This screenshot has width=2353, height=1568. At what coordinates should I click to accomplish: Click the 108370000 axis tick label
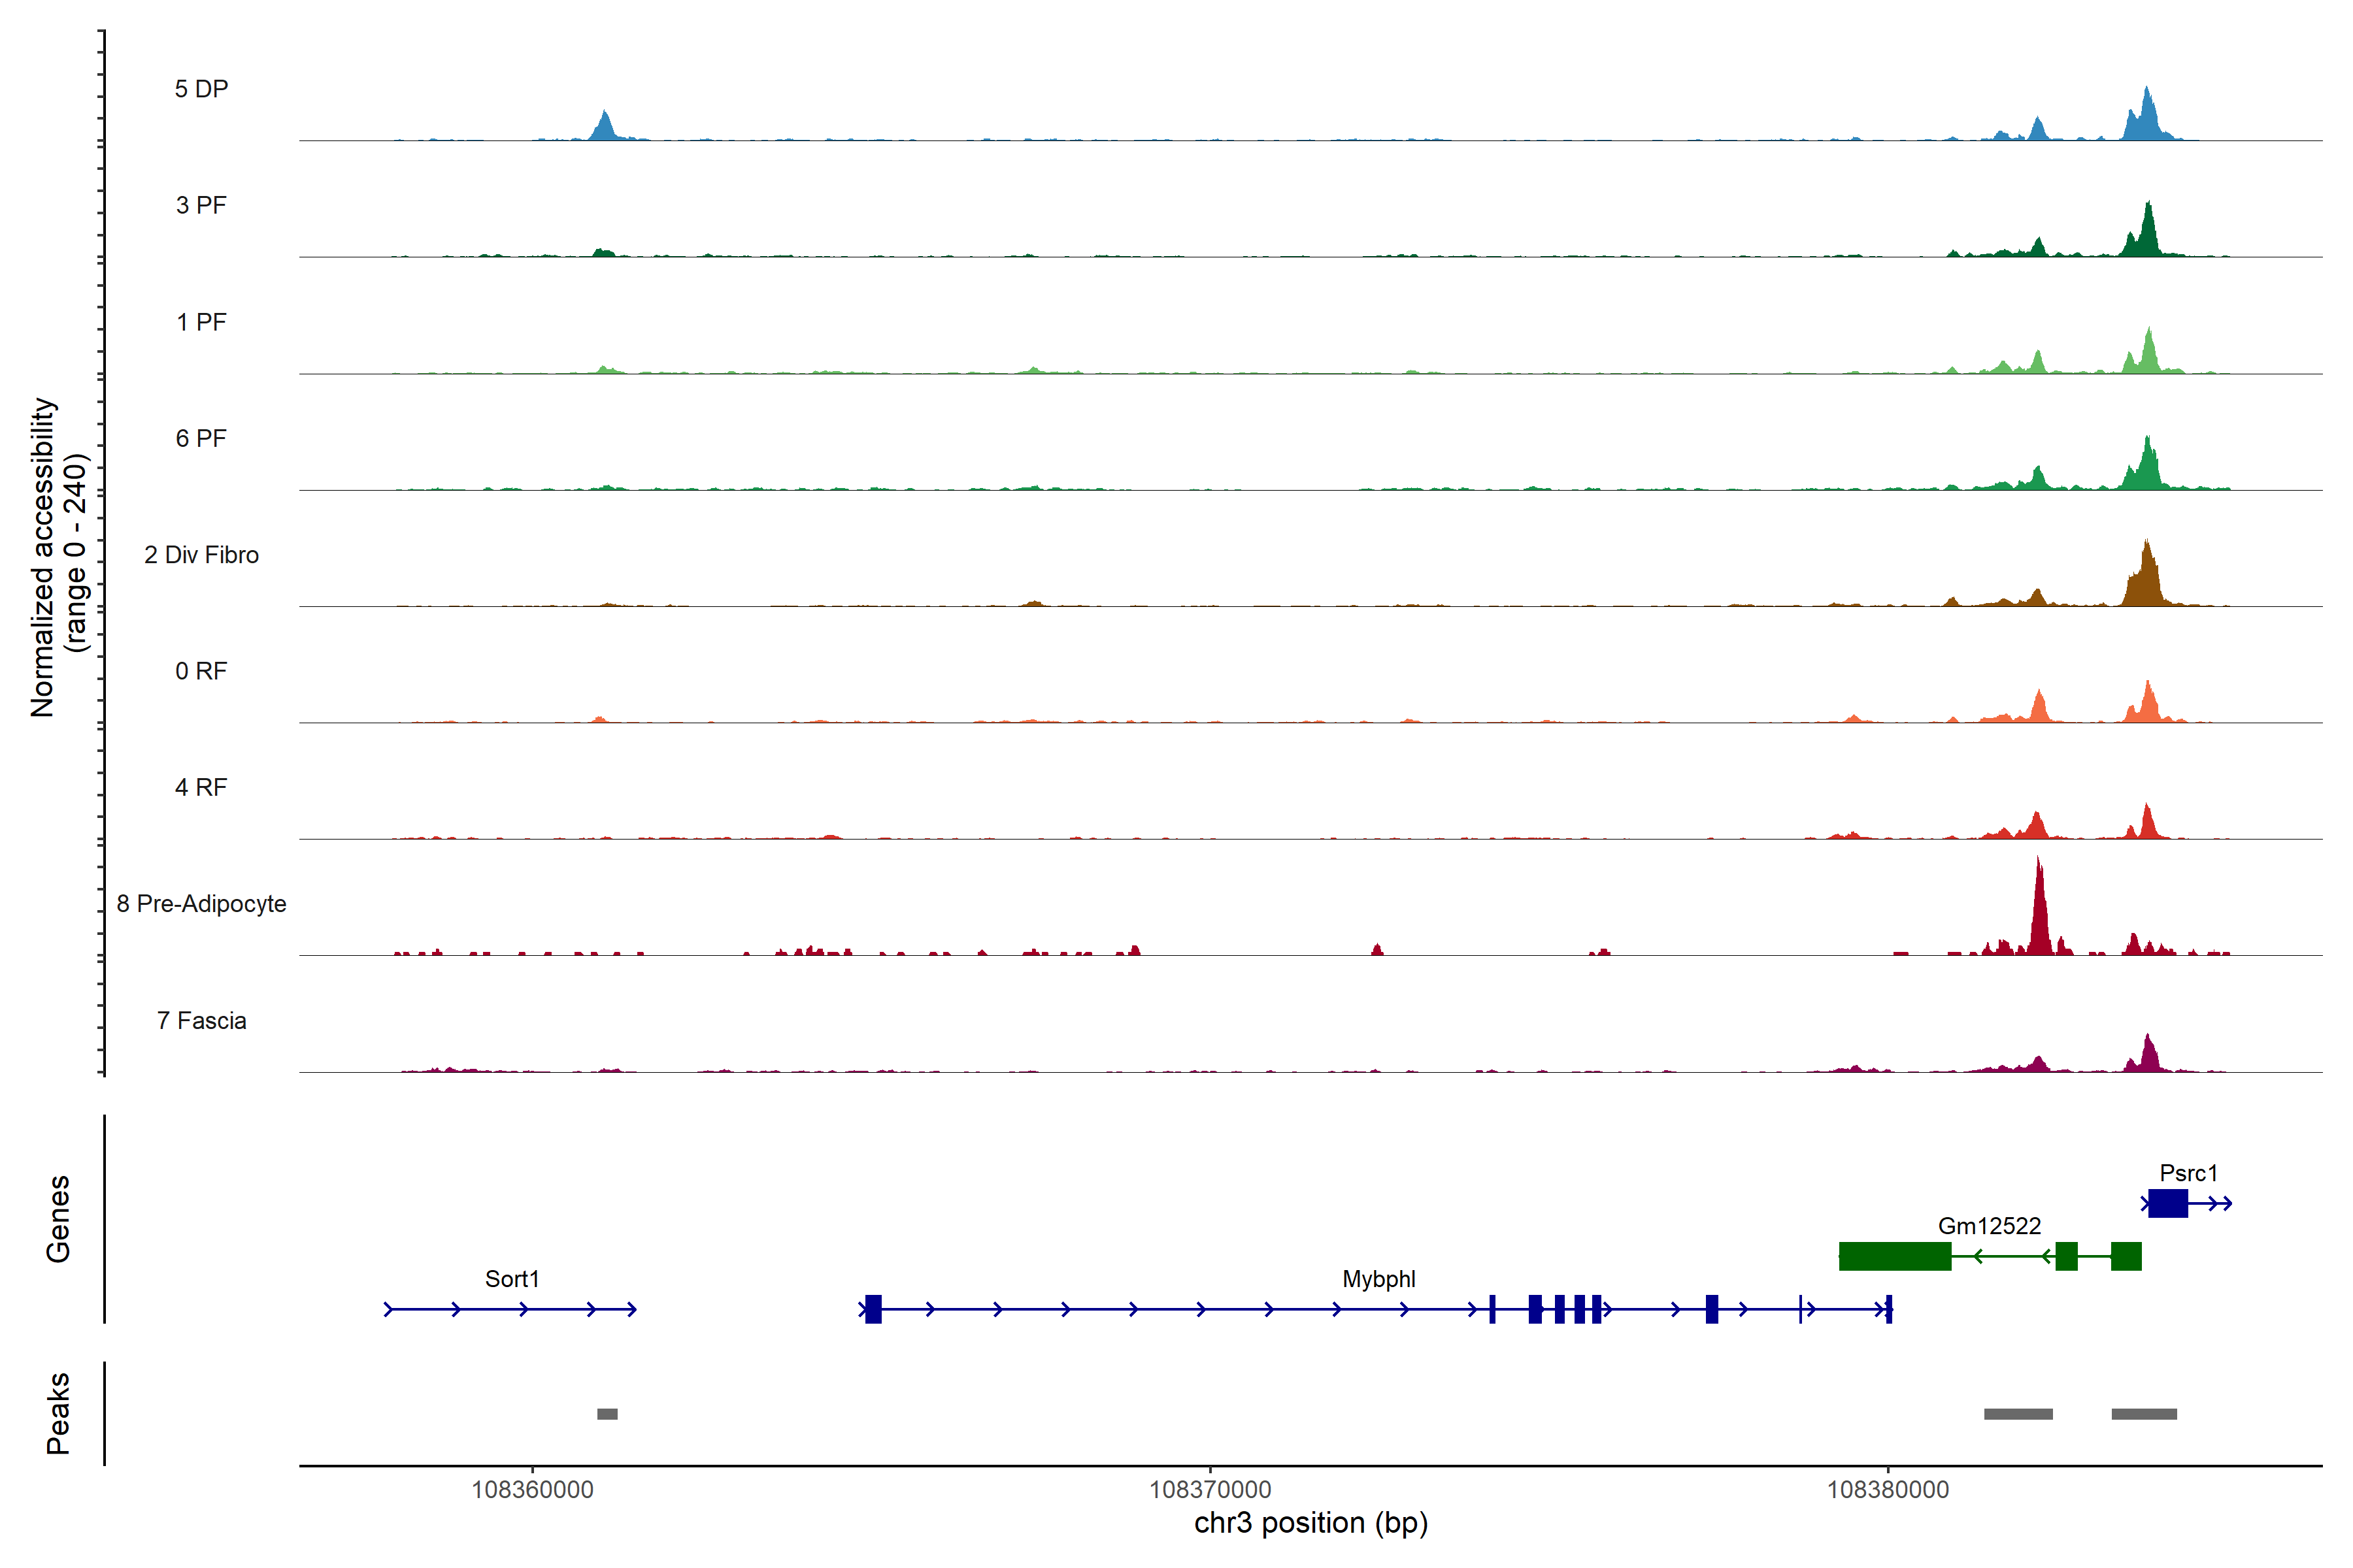[x=1210, y=1490]
